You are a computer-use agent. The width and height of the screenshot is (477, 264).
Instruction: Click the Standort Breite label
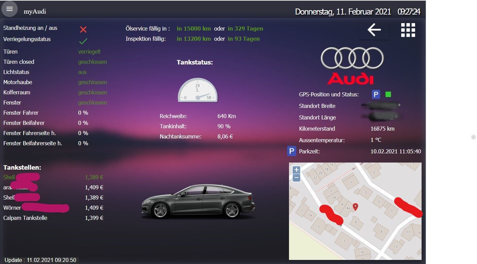[x=317, y=106]
